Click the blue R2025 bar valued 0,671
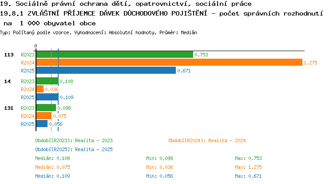 (x=106, y=71)
